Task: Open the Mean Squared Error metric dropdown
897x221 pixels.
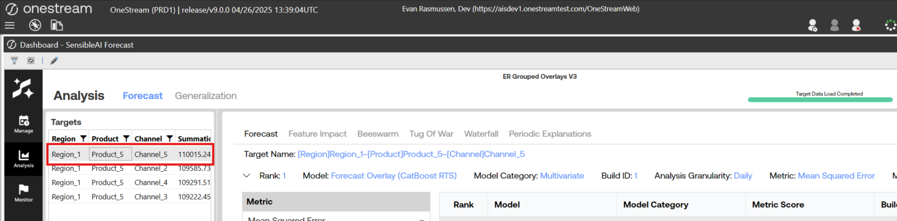Action: click(421, 218)
